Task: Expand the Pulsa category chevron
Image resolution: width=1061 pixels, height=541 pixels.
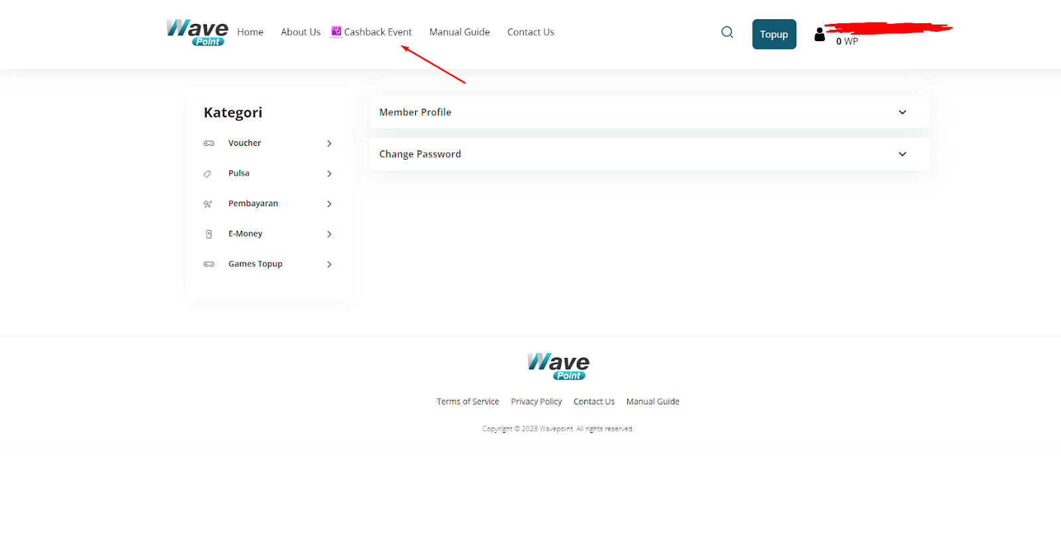Action: (x=329, y=174)
